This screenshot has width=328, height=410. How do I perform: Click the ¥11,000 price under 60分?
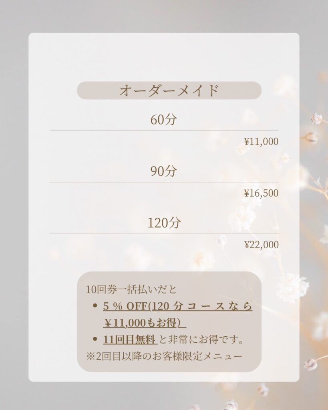[261, 141]
